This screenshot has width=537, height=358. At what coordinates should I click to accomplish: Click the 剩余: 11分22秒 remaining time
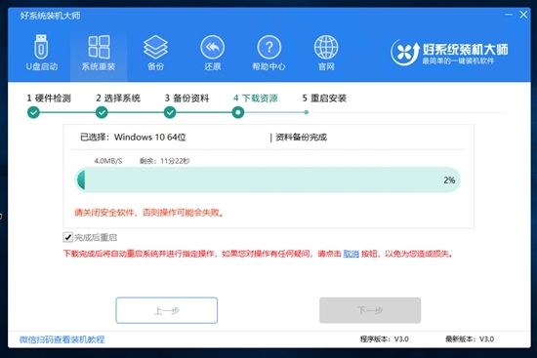(x=165, y=161)
